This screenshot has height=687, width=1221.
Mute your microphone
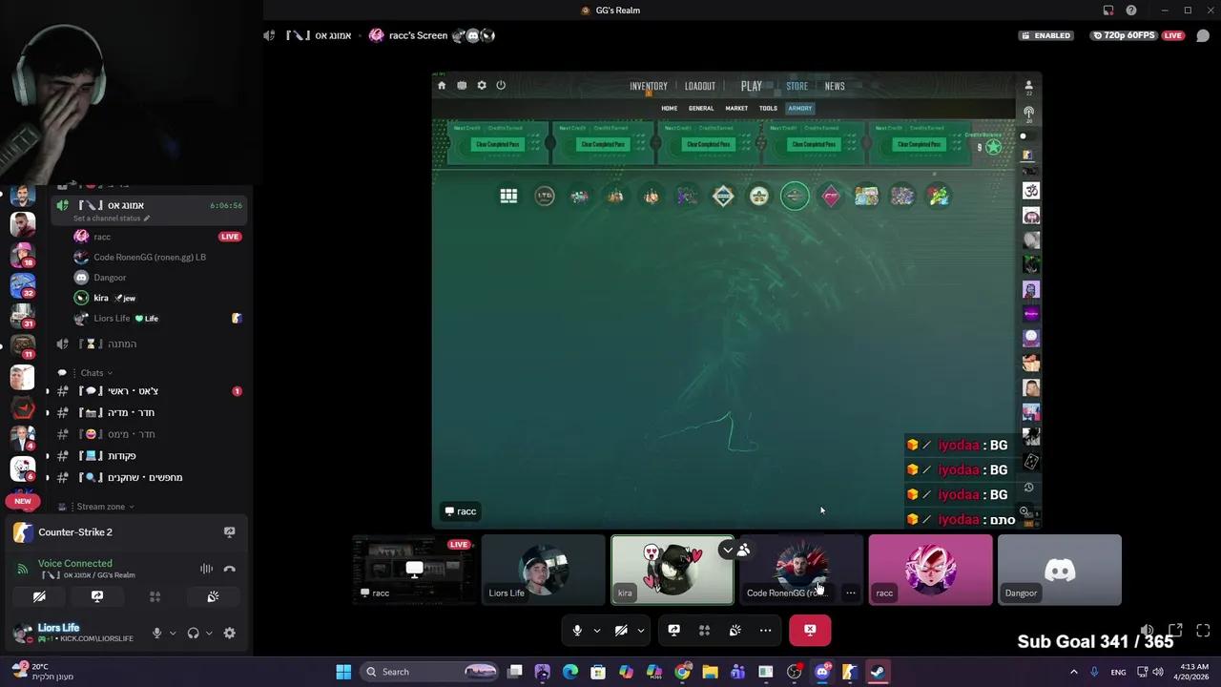click(576, 630)
